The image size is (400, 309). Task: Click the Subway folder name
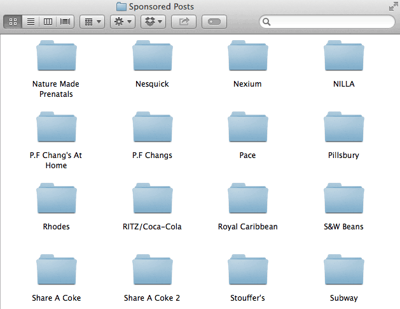tap(344, 298)
